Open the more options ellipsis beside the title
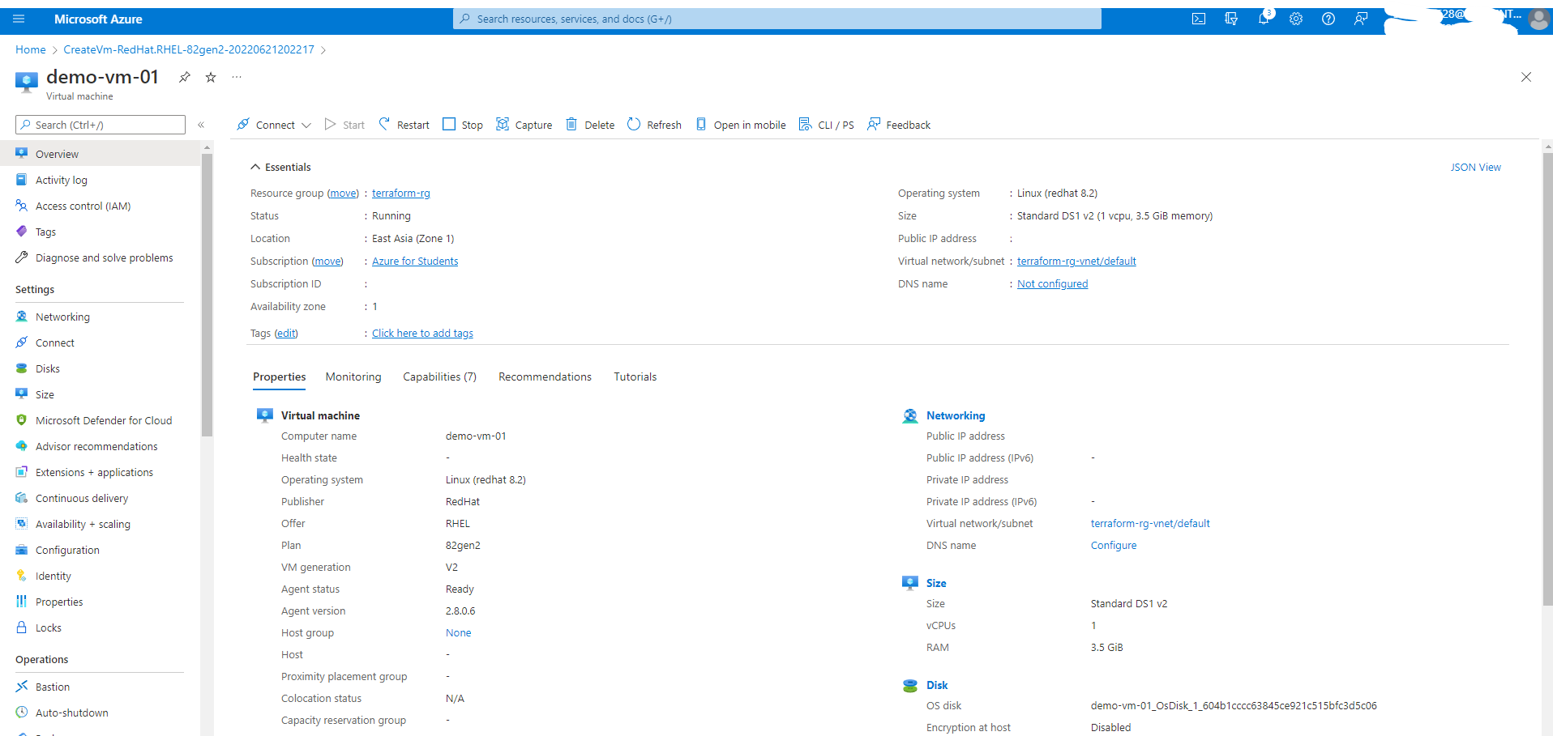The image size is (1553, 736). point(237,77)
